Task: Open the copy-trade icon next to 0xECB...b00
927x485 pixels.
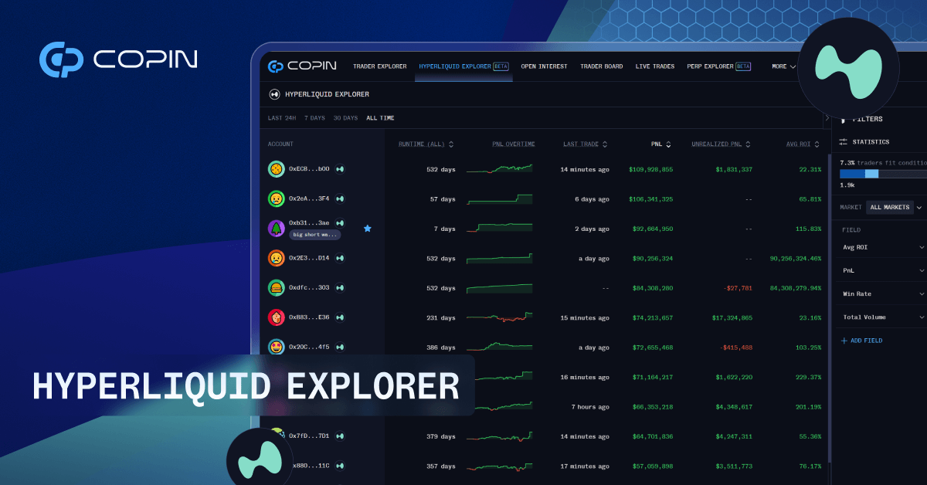Action: click(x=339, y=168)
